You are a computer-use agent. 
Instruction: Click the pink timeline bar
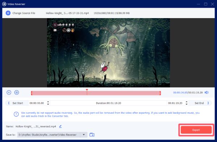click(x=96, y=93)
